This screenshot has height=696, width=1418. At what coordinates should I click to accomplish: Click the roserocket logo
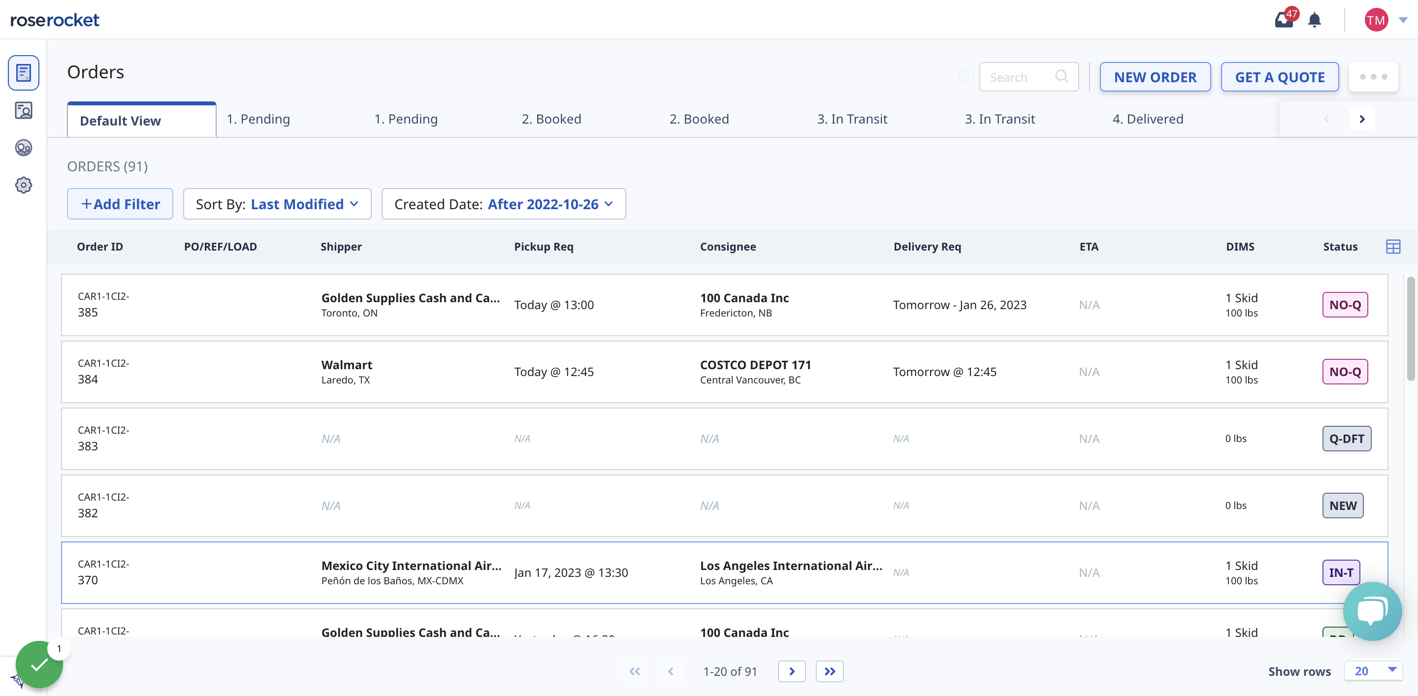pos(55,20)
